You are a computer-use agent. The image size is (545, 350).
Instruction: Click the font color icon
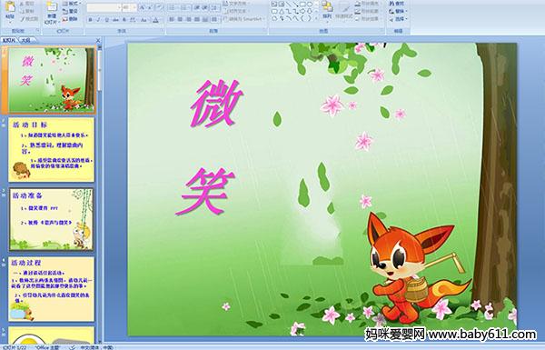(156, 20)
